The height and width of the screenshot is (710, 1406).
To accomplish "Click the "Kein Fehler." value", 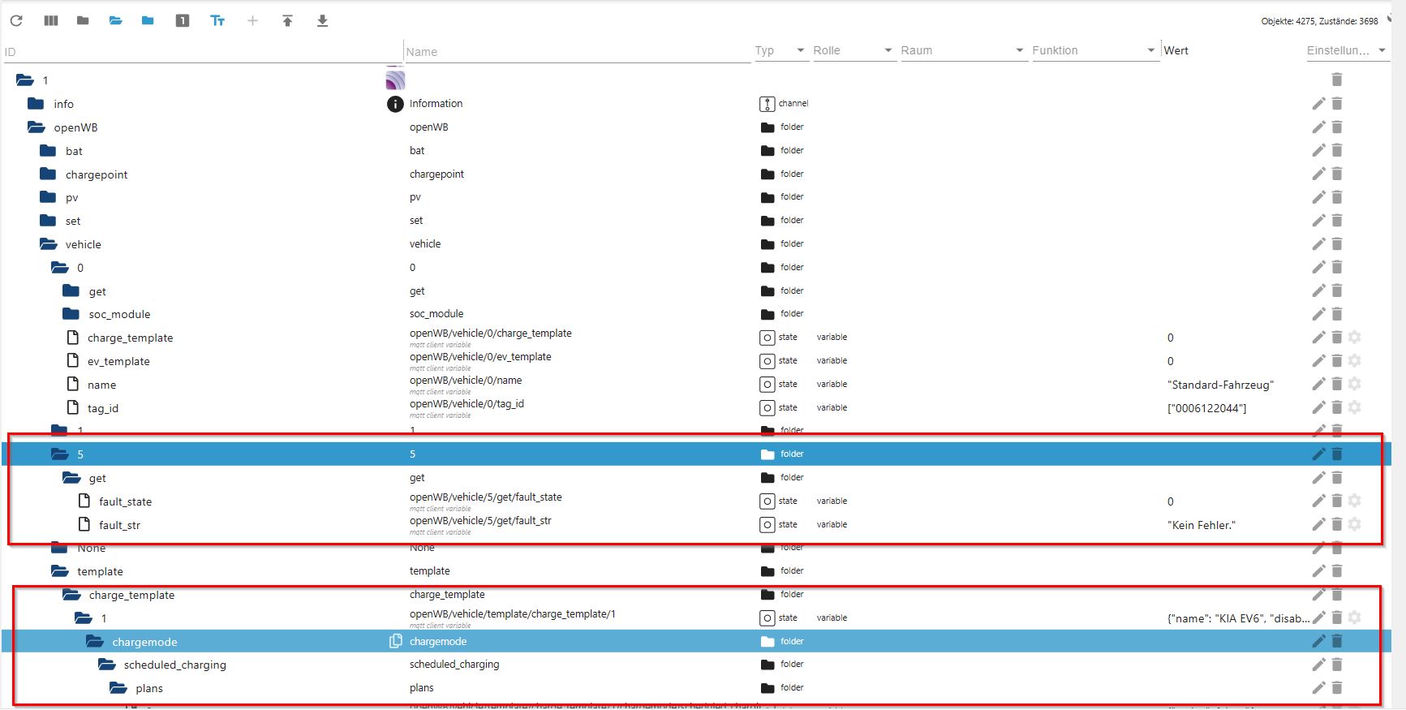I will [1201, 525].
